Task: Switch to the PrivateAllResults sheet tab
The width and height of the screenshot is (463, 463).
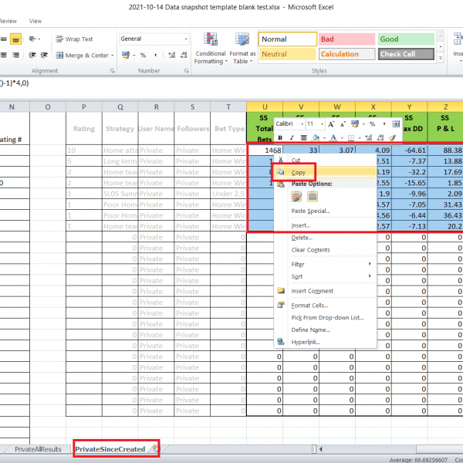Action: pyautogui.click(x=37, y=449)
